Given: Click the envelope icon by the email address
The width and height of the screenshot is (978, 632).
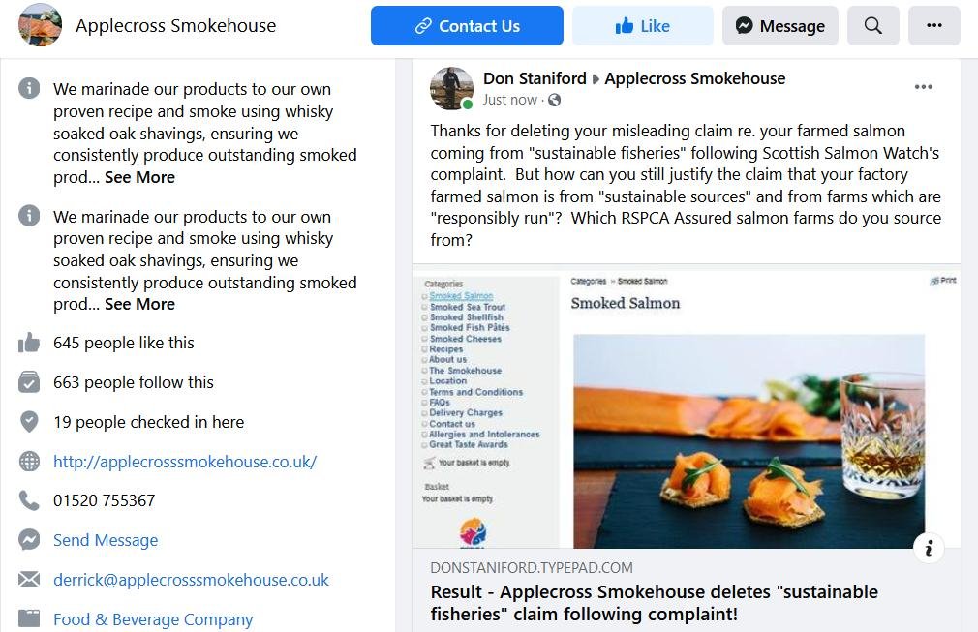Looking at the screenshot, I should [29, 580].
